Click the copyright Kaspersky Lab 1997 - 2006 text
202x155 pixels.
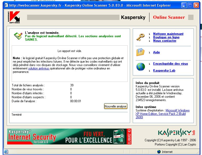(x=170, y=140)
